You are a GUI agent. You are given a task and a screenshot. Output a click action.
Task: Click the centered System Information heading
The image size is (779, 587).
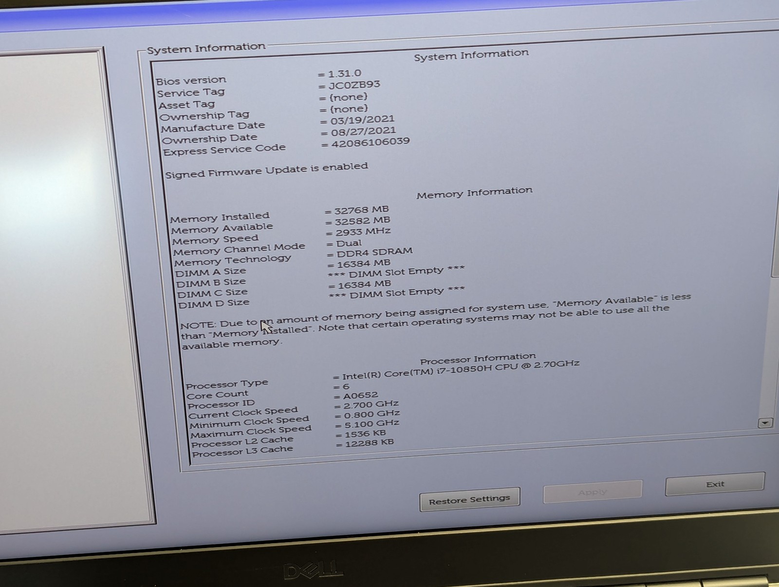coord(471,55)
